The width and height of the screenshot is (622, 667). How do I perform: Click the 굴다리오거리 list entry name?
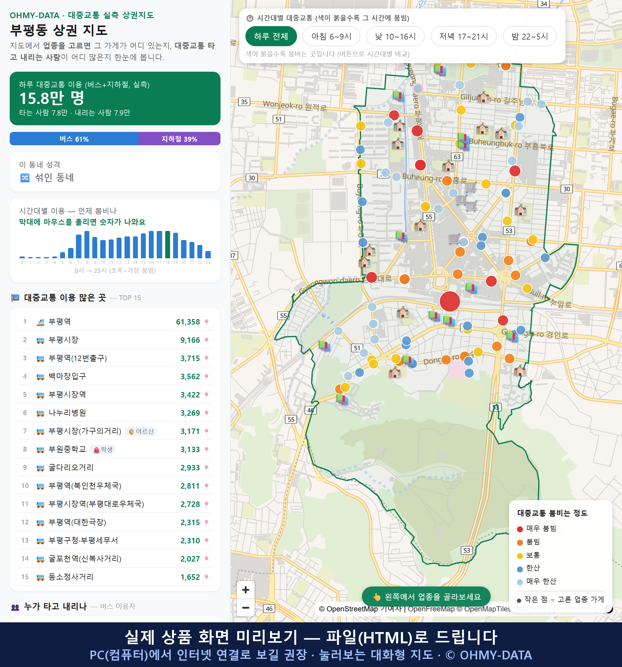pyautogui.click(x=71, y=468)
